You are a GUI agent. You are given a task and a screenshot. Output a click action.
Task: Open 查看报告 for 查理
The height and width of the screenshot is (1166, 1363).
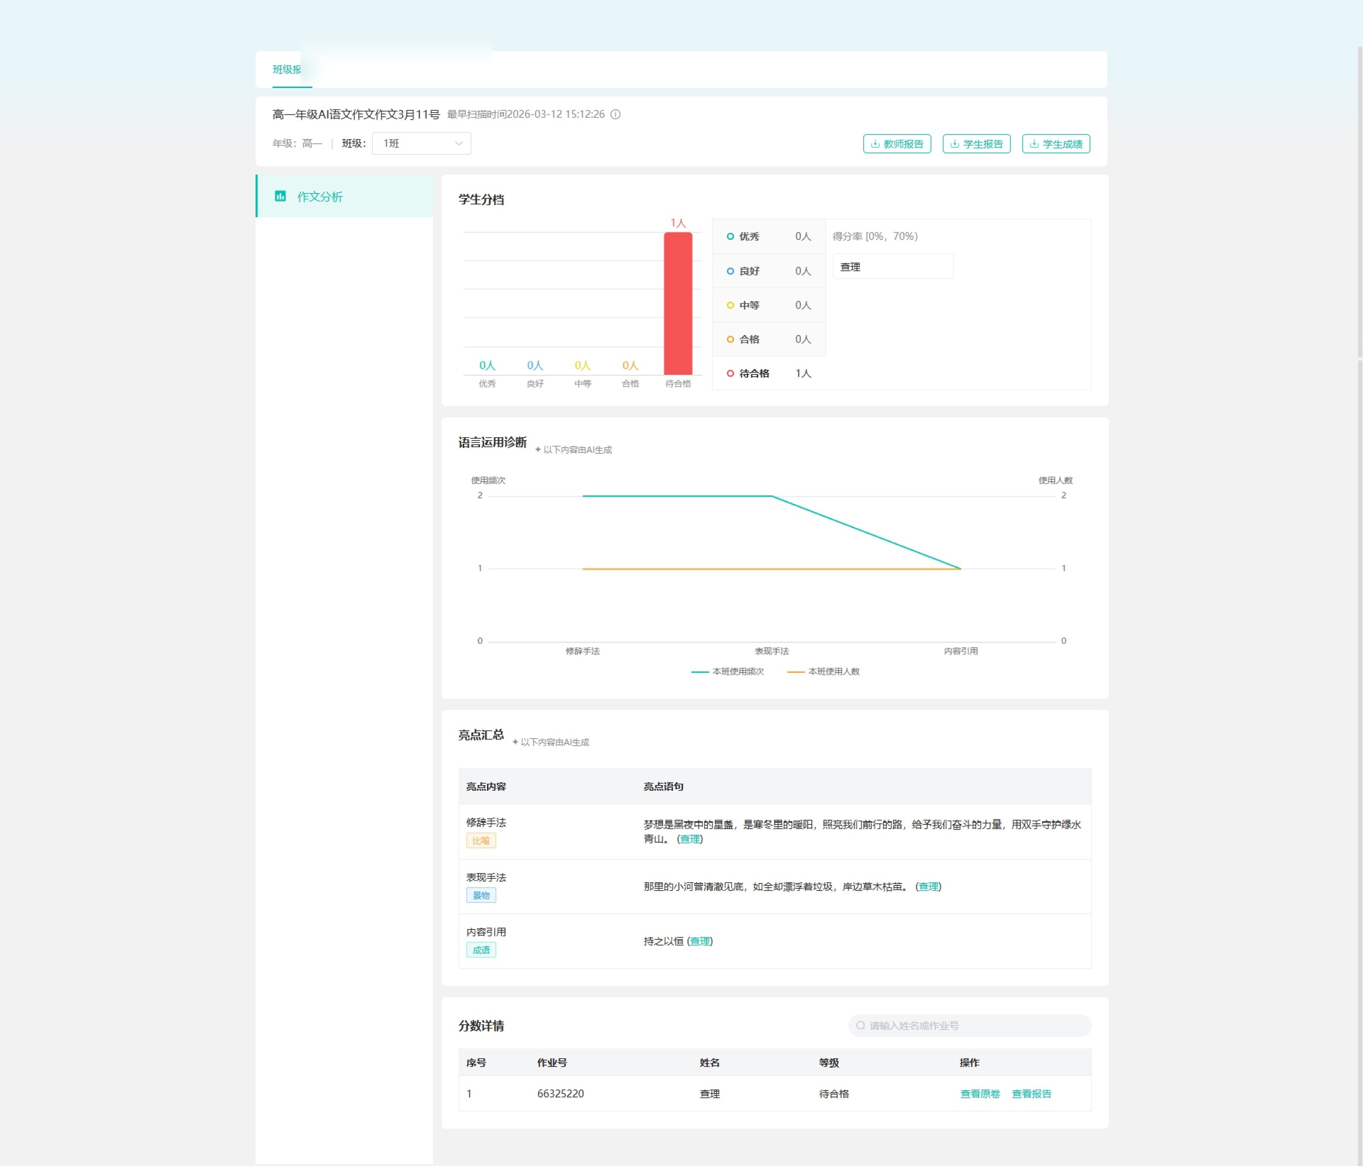pos(1031,1094)
